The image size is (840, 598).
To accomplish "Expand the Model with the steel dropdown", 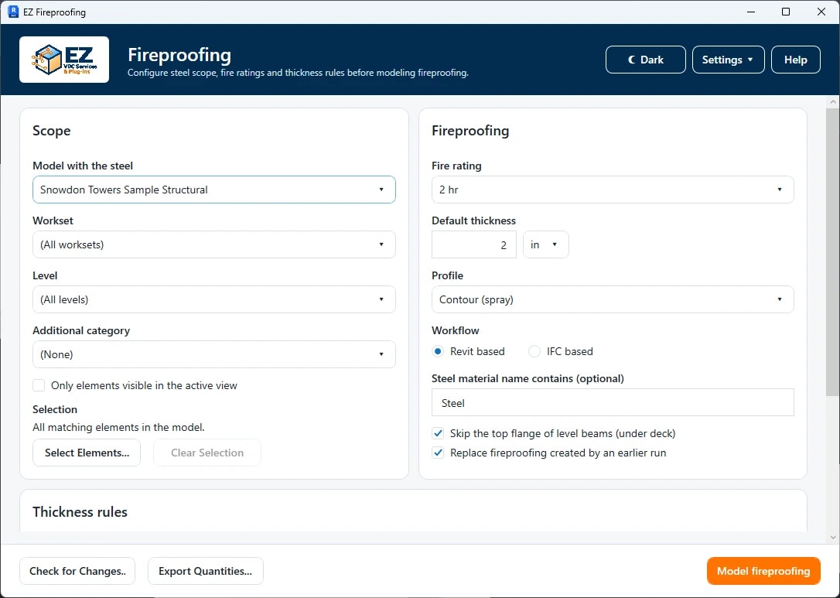I will [x=214, y=190].
